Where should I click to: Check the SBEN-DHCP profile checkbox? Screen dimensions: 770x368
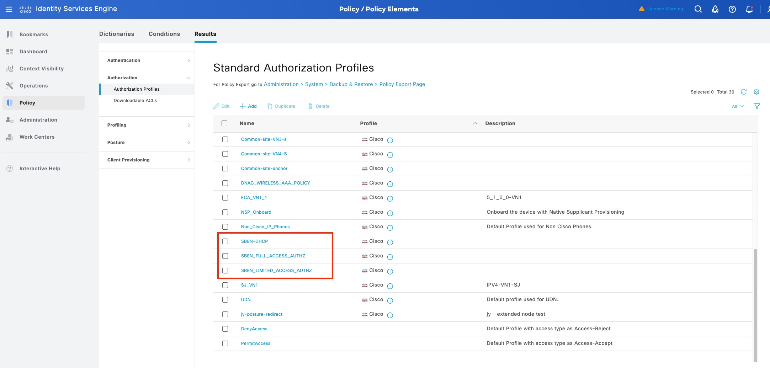click(225, 241)
